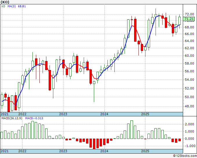The height and width of the screenshot is (158, 197).
Task: Click the 1.000 MACD axis label
Action: [x=189, y=131]
